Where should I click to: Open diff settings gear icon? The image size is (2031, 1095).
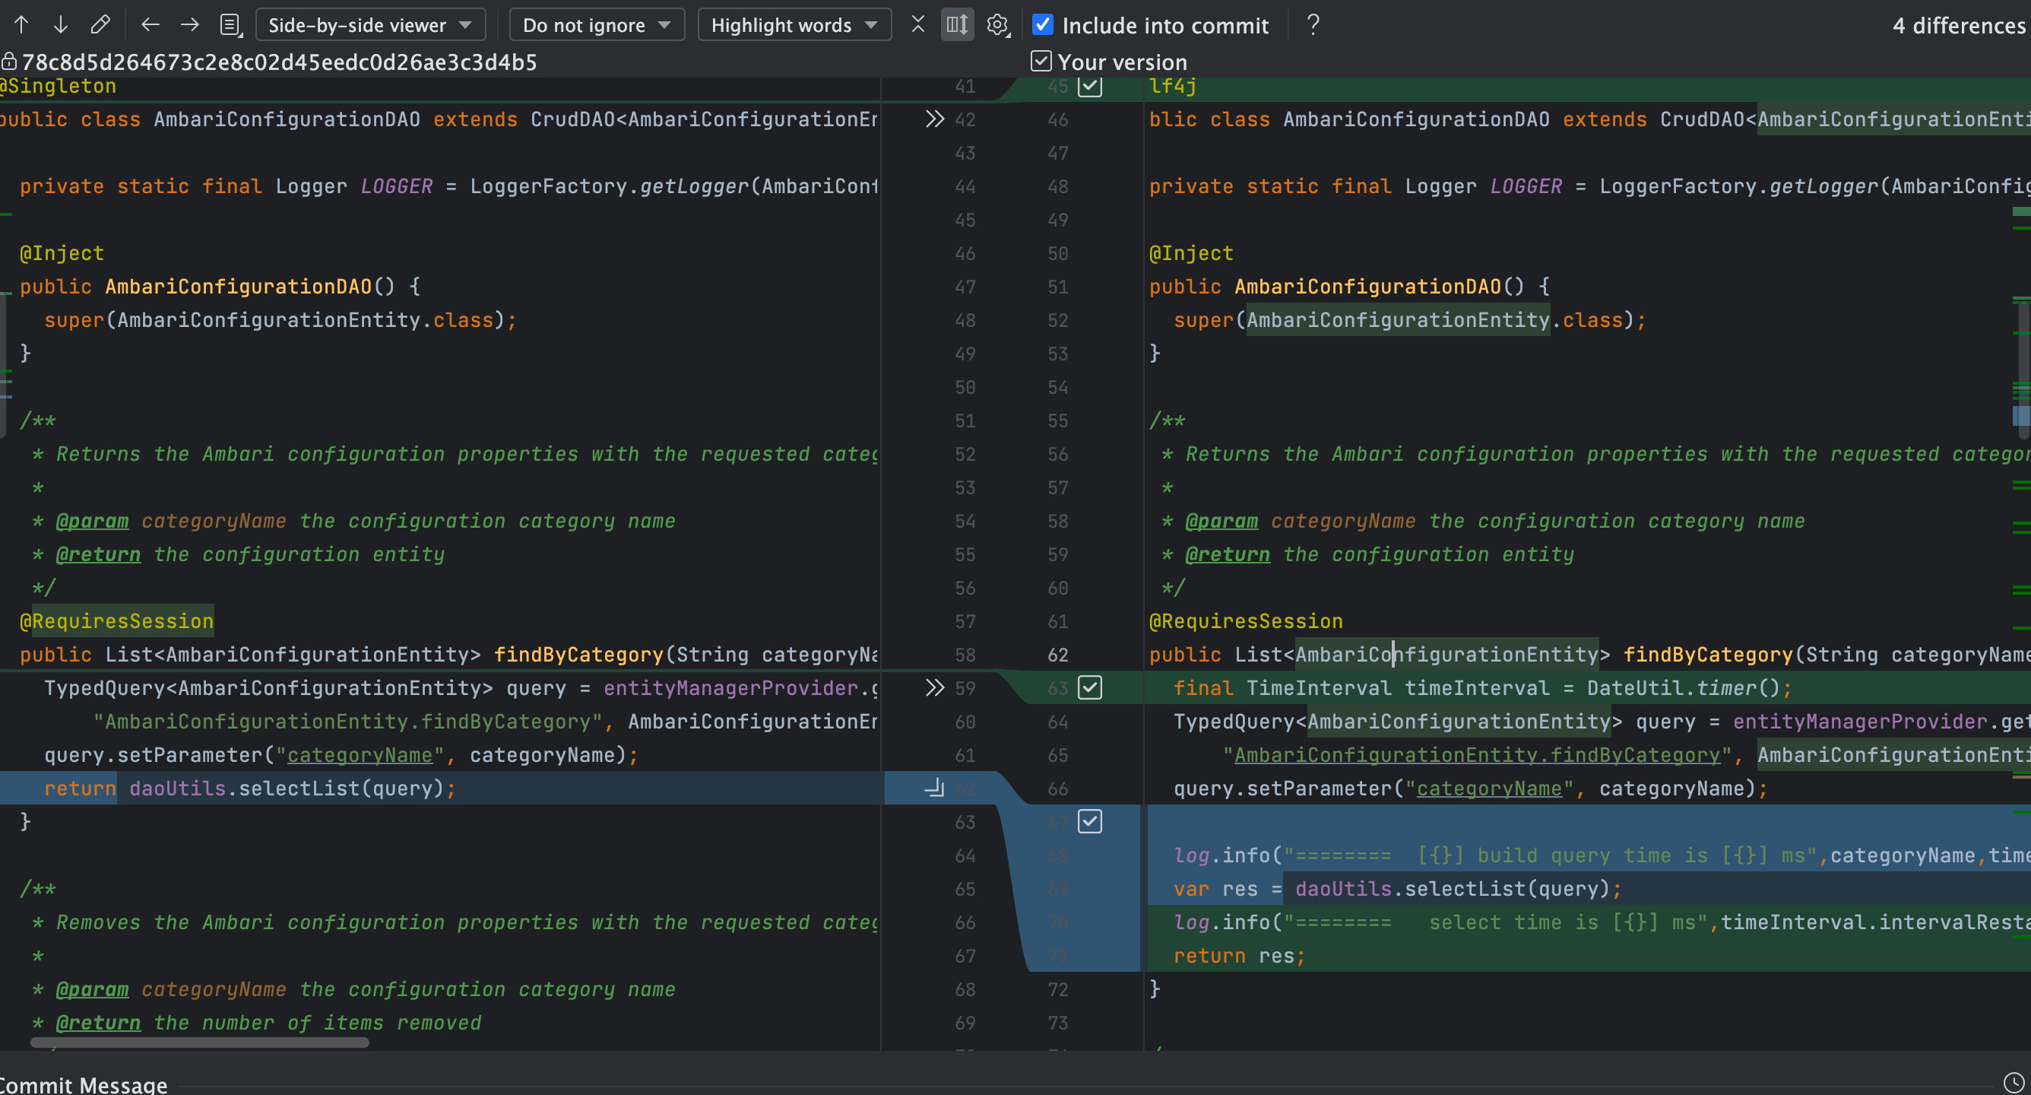coord(998,24)
